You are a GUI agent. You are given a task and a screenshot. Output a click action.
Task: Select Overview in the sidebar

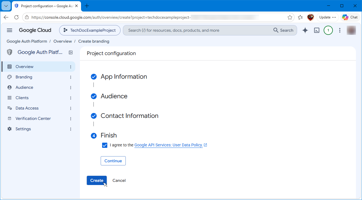(x=38, y=67)
